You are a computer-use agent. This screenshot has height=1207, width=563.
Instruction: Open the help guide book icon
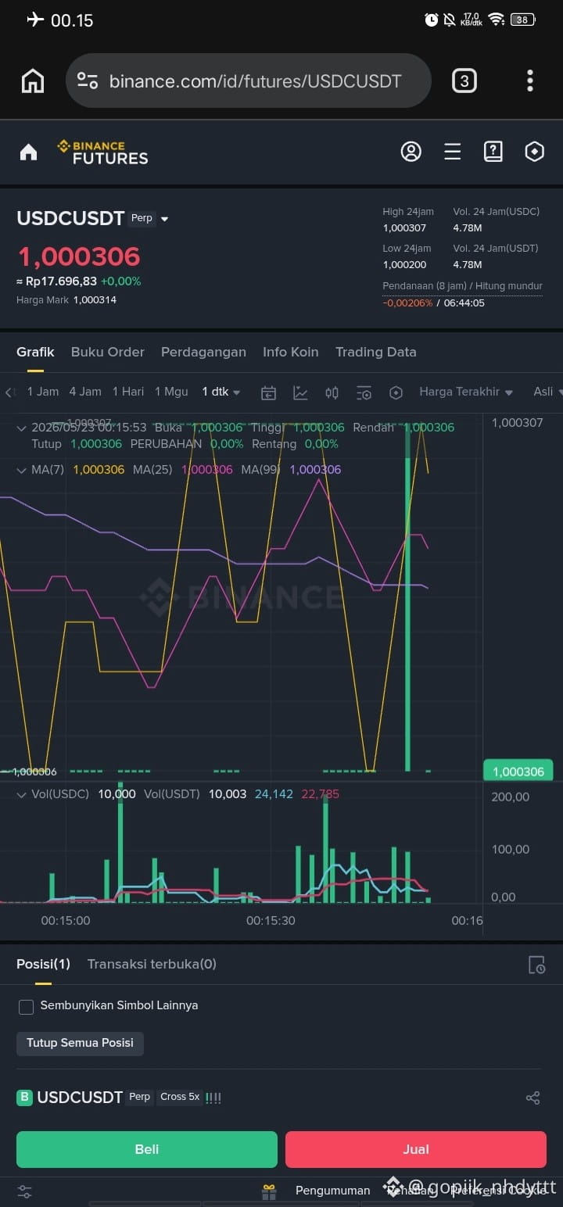click(493, 152)
